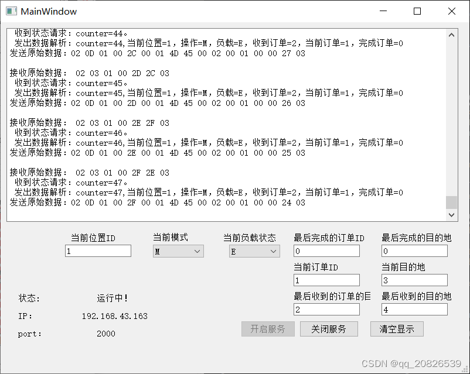Click the scrollbar thumb in the log panel
This screenshot has height=374, width=470.
tap(451, 201)
